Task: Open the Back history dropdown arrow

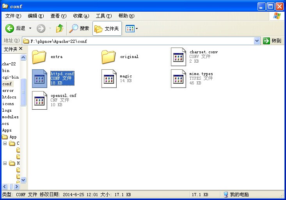Action: [x=30, y=28]
